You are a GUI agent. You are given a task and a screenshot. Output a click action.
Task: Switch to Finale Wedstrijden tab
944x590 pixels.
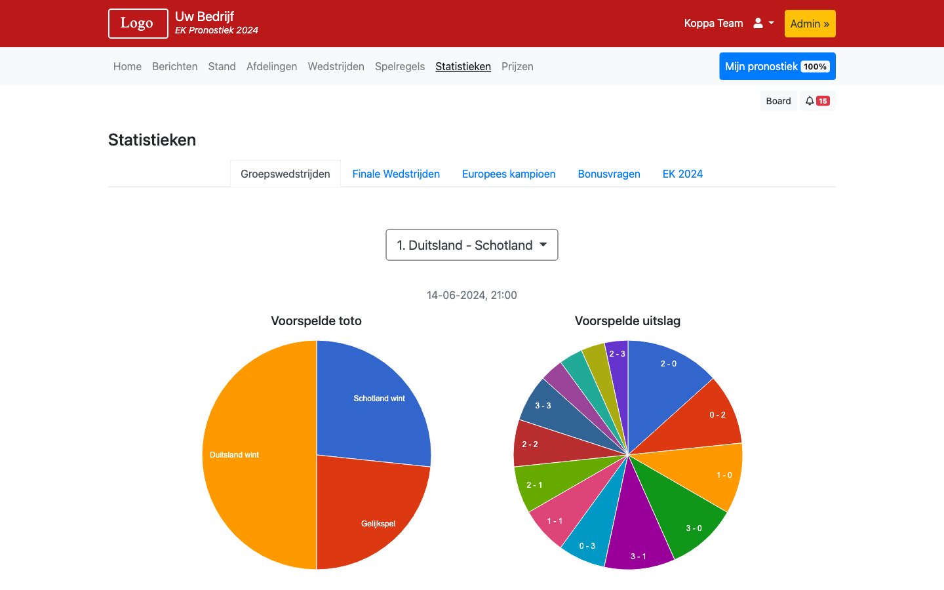click(x=396, y=174)
